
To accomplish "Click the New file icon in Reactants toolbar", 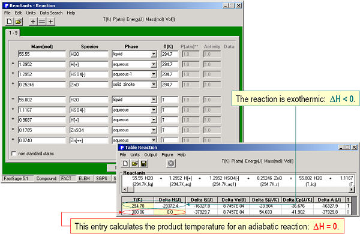I will click(10, 22).
